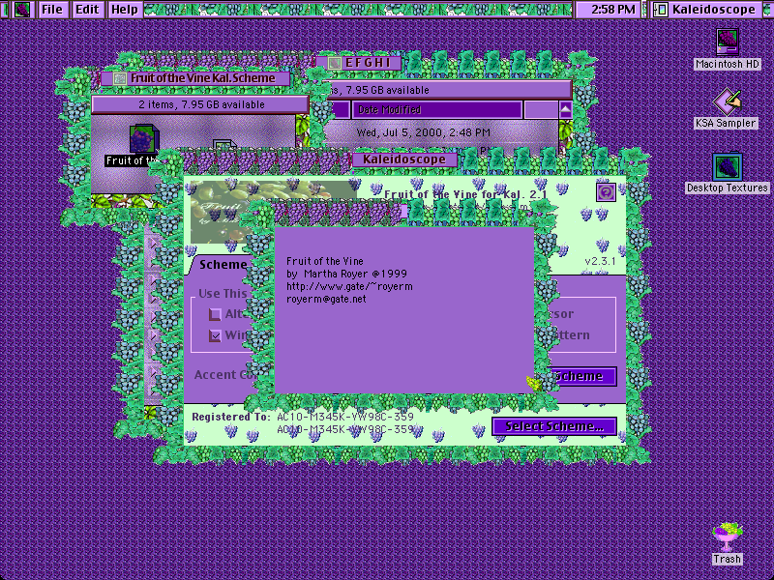The image size is (774, 580).
Task: Click the close box of the Kal.Scheme window
Action: 119,78
